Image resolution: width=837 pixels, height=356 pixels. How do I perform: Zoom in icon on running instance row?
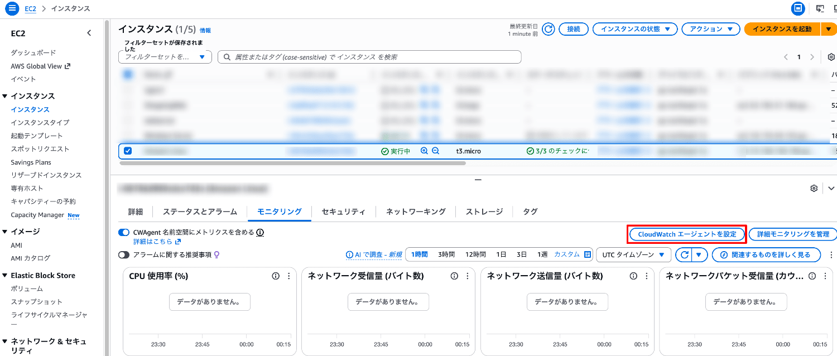click(x=424, y=151)
